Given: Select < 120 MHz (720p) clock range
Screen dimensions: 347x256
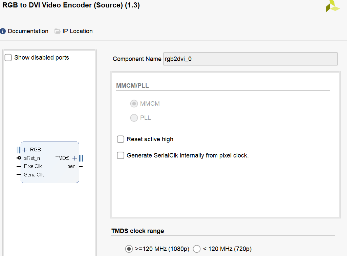Looking at the screenshot, I should coord(196,249).
